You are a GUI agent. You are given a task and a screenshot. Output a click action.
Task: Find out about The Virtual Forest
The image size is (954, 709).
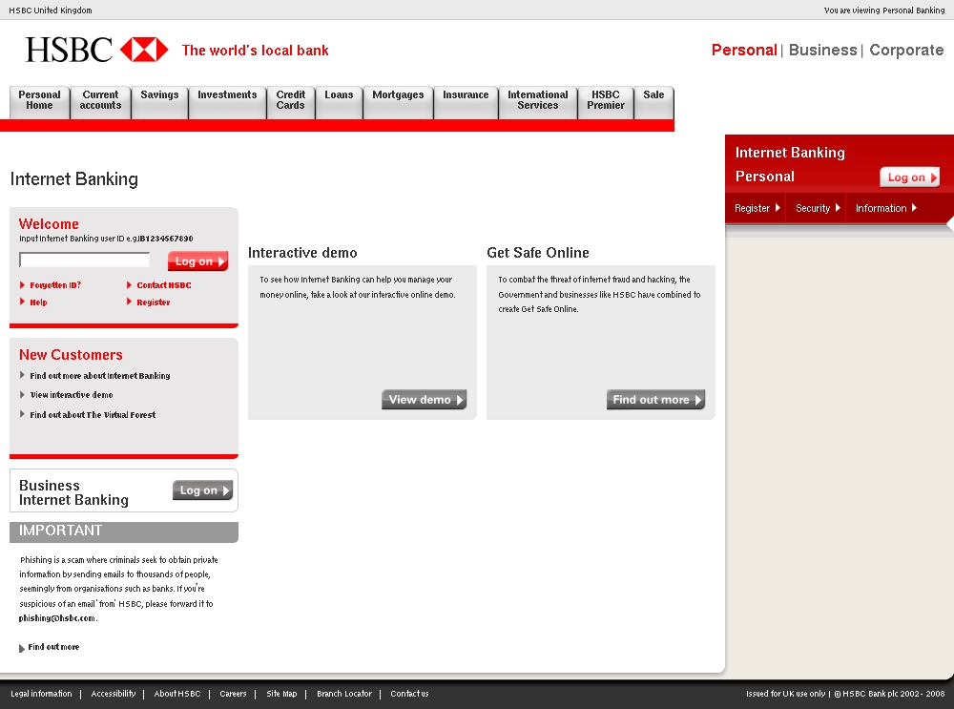93,414
